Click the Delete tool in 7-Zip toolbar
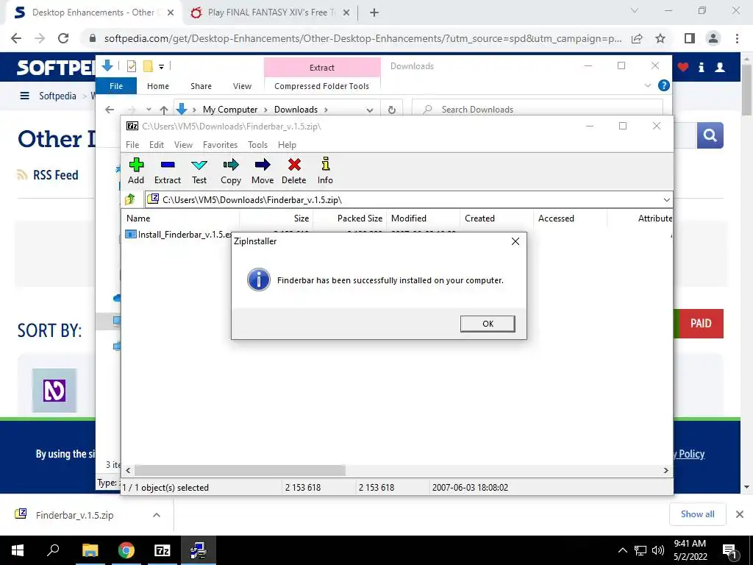 point(294,171)
